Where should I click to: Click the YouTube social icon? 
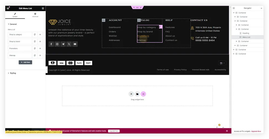coord(75,44)
